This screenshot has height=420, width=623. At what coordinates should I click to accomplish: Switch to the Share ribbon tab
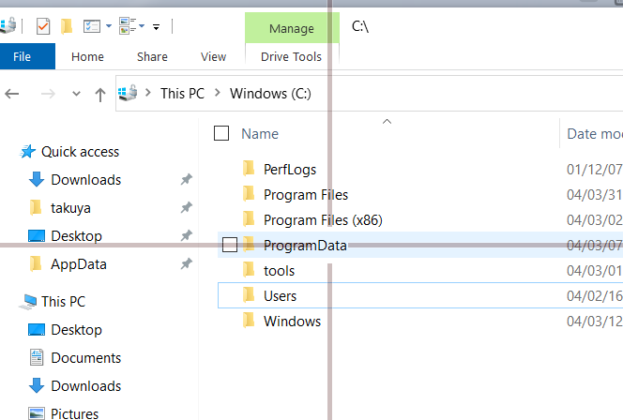pyautogui.click(x=152, y=56)
